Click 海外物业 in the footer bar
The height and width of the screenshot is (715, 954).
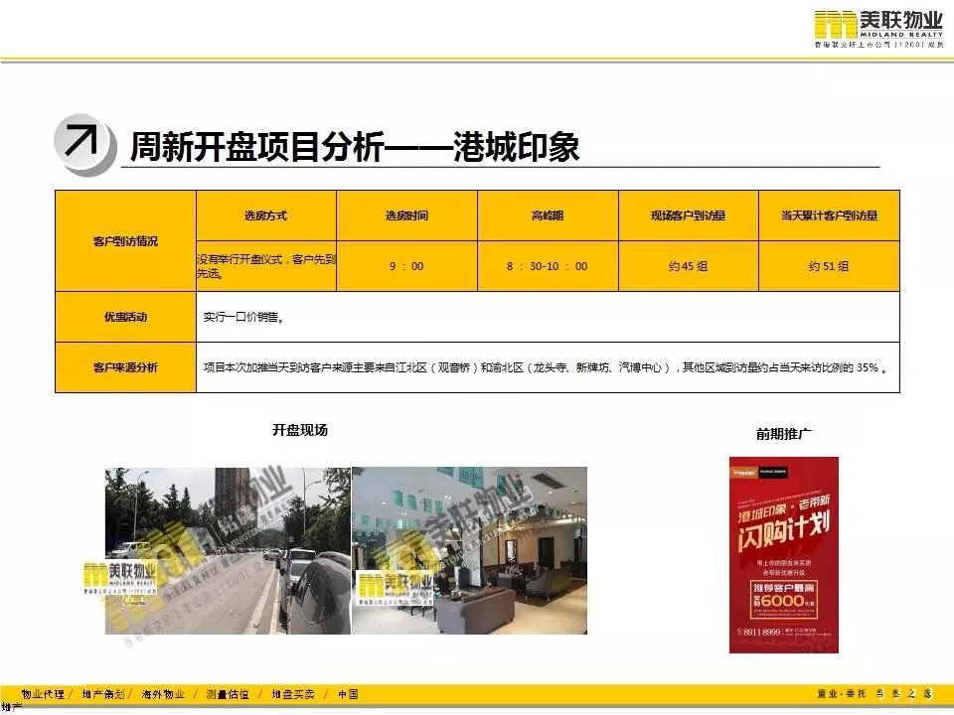pos(163,694)
